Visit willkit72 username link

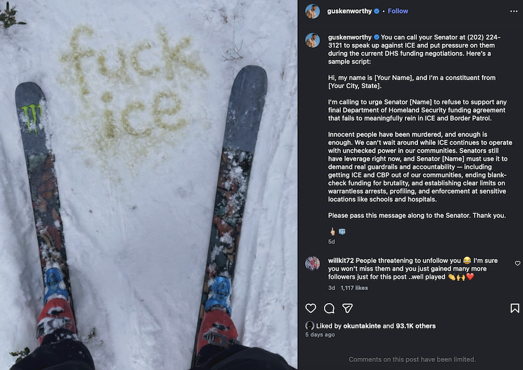341,260
